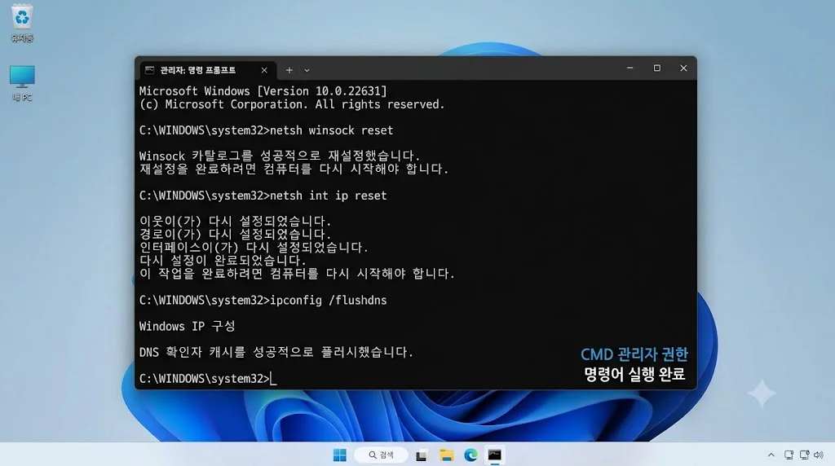Launch Microsoft Edge from taskbar

pos(471,455)
